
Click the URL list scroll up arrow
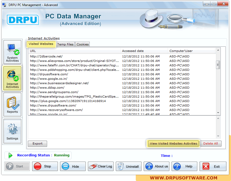point(218,50)
